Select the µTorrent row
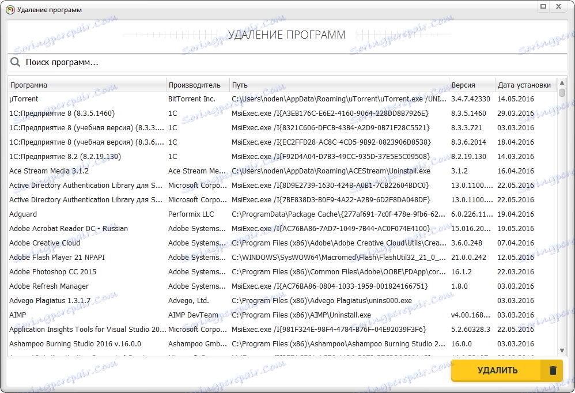This screenshot has width=575, height=393. tap(282, 99)
